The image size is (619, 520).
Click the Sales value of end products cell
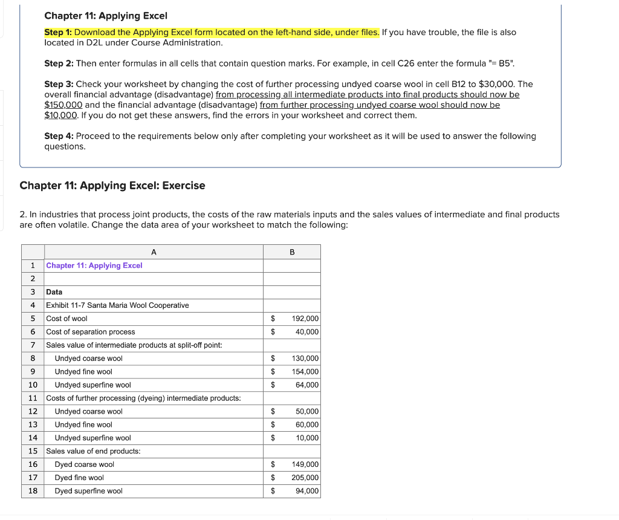pyautogui.click(x=85, y=451)
